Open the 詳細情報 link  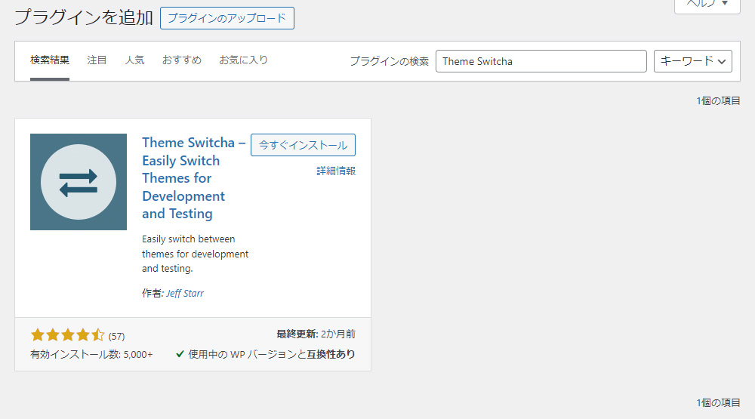pyautogui.click(x=336, y=171)
